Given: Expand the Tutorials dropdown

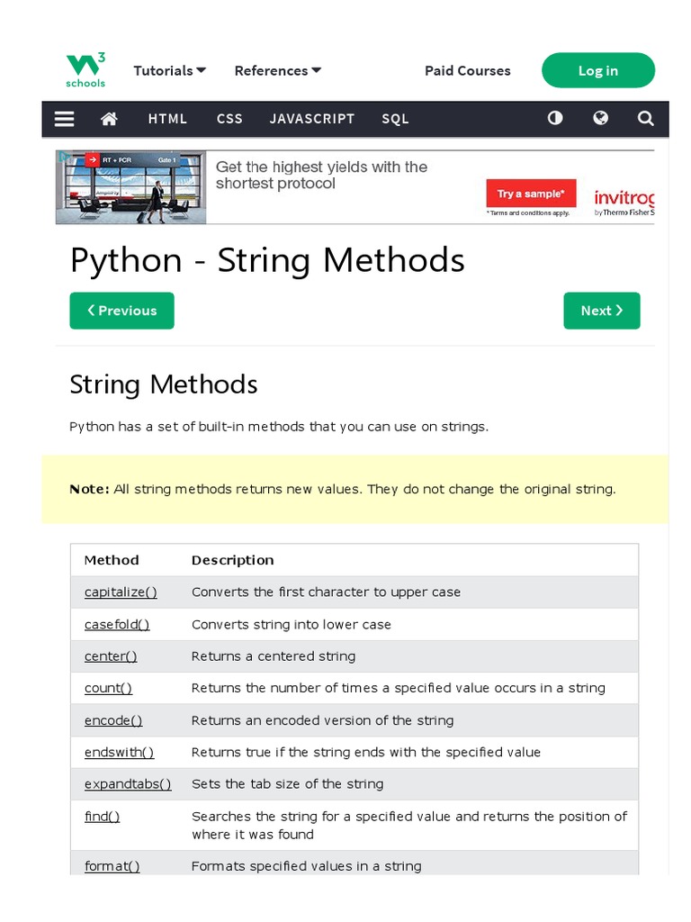Looking at the screenshot, I should click(169, 70).
